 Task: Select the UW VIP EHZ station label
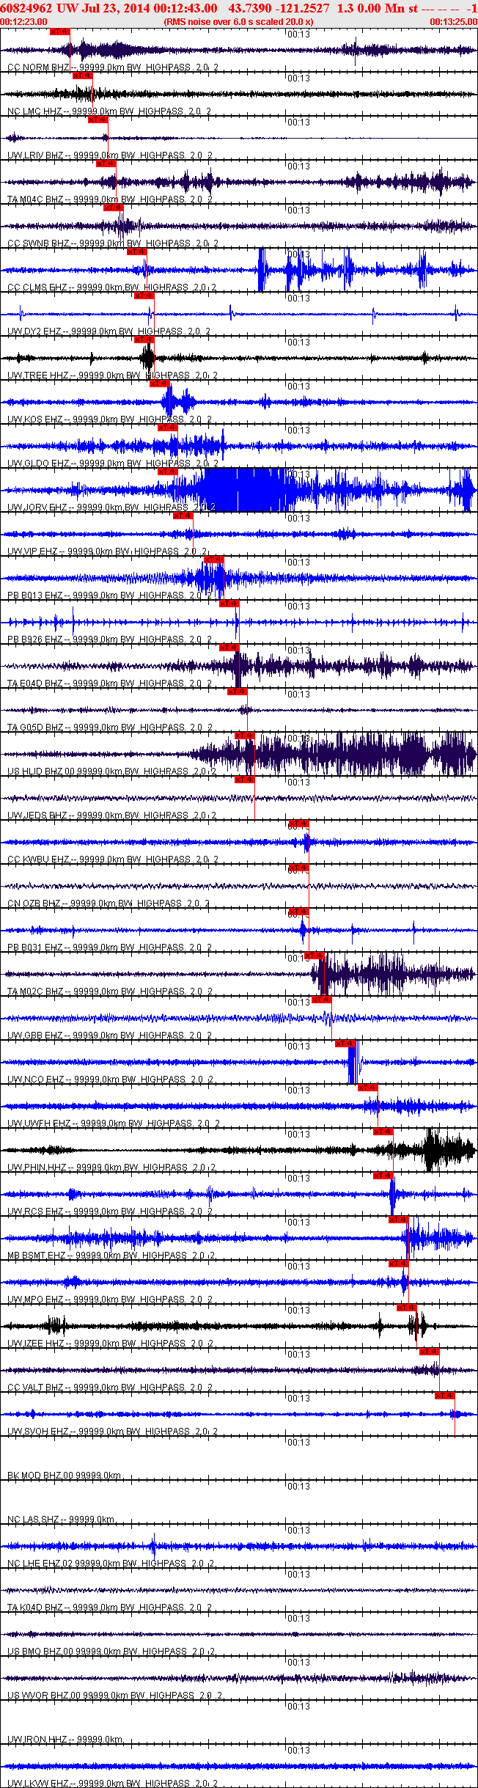point(107,552)
